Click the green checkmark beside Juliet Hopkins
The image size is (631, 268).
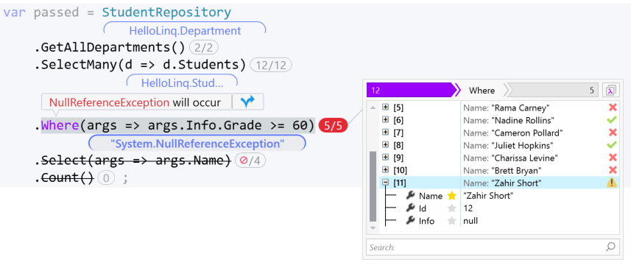coord(612,145)
